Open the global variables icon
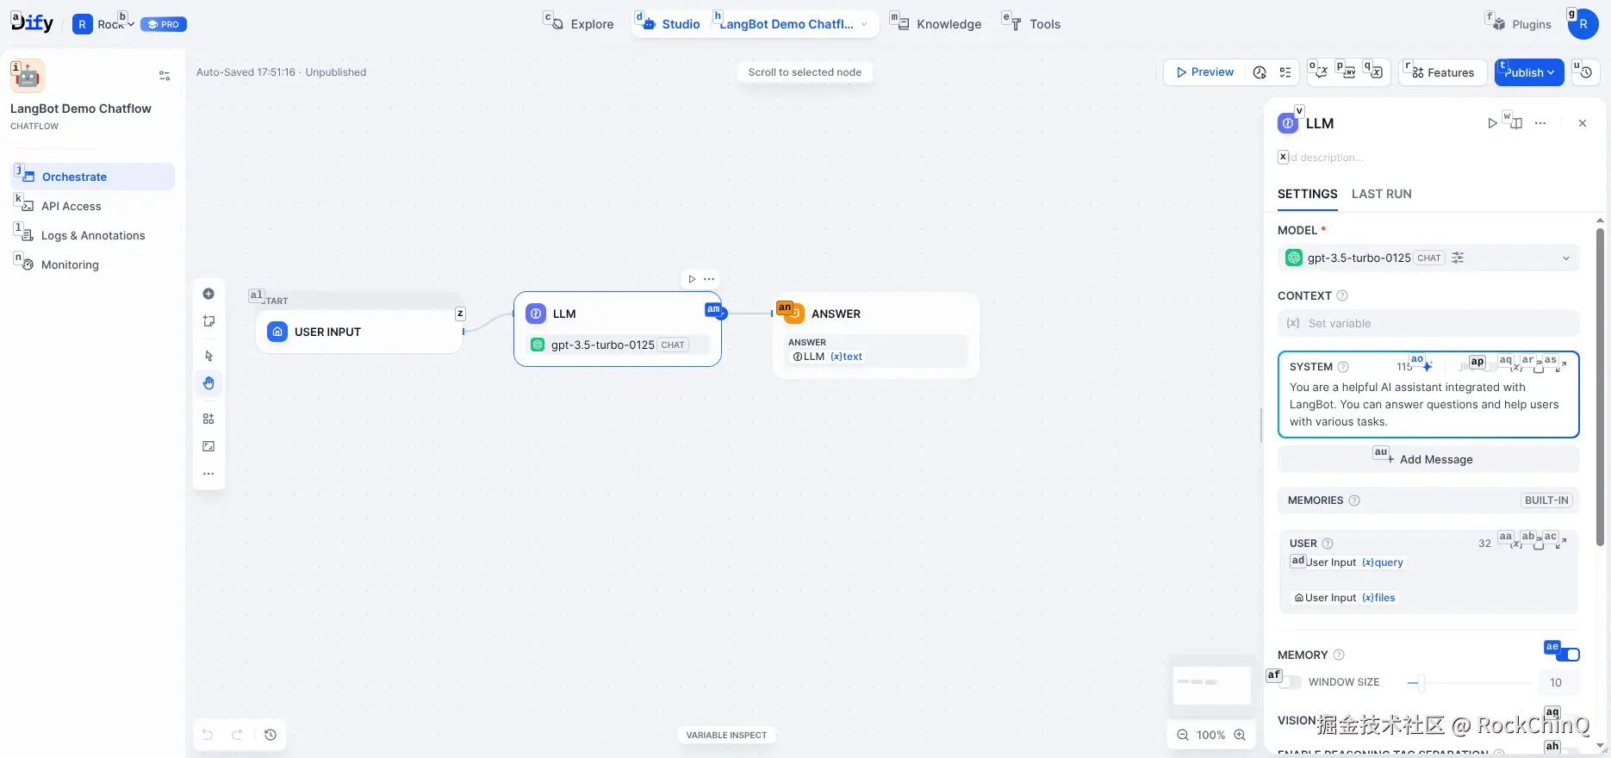The image size is (1611, 758). pyautogui.click(x=1376, y=72)
